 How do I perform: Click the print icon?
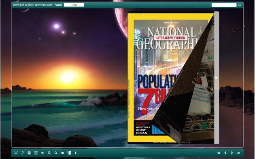(29, 153)
